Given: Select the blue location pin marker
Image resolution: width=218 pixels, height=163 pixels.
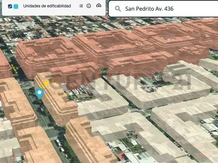Looking at the screenshot, I should (x=40, y=93).
